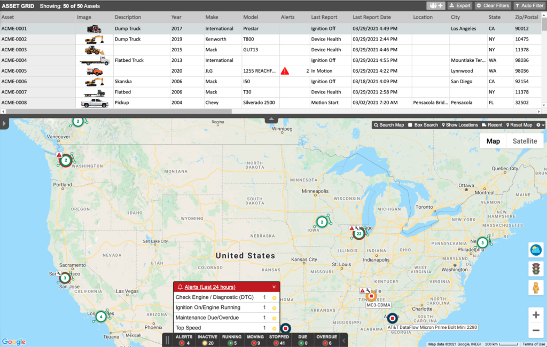Click the MC3-CDMA stopped asset marker
The image size is (547, 347).
click(371, 296)
